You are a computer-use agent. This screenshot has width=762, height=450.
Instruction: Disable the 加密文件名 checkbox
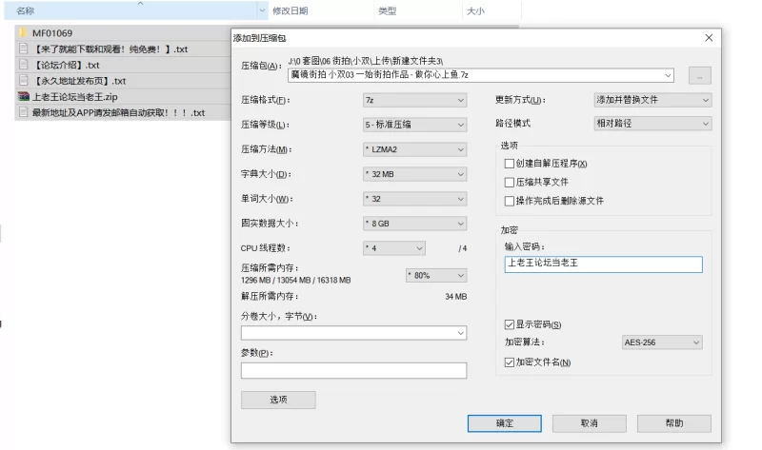[x=510, y=362]
